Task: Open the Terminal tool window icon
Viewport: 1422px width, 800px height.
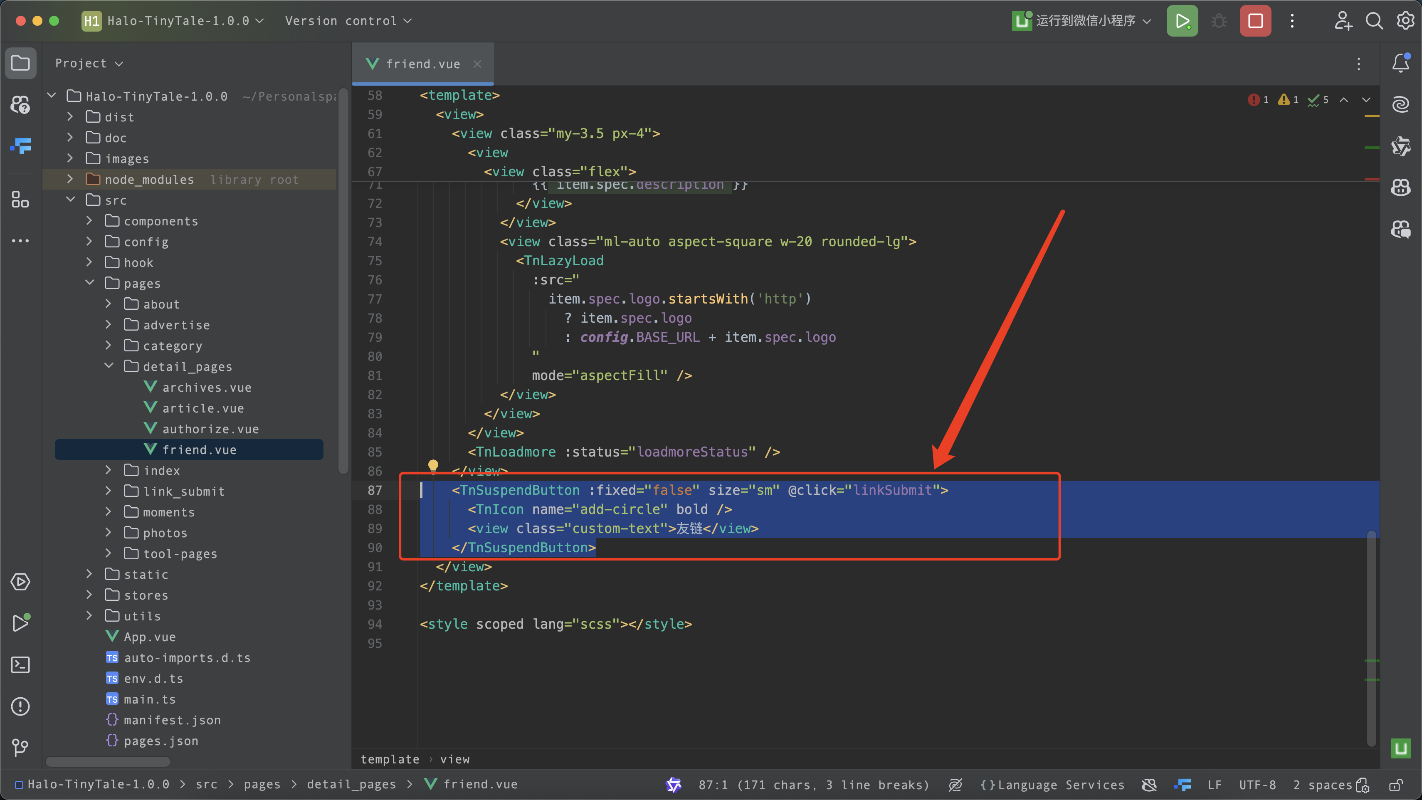Action: click(x=20, y=665)
